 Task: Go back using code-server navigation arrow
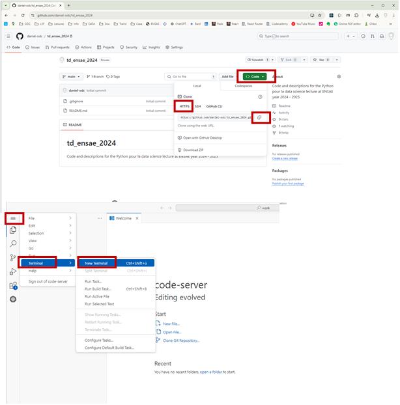coord(162,208)
